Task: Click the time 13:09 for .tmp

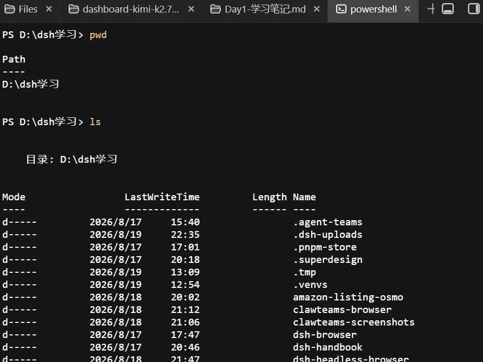Action: pos(185,272)
